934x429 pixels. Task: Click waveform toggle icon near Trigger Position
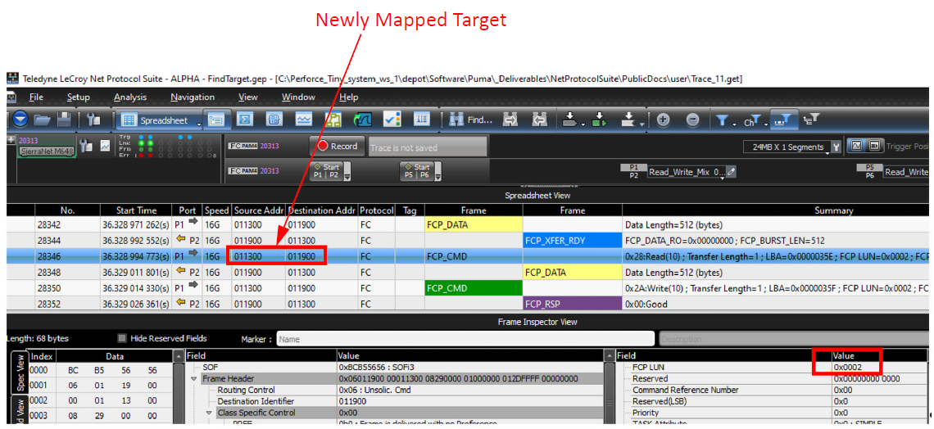point(856,145)
